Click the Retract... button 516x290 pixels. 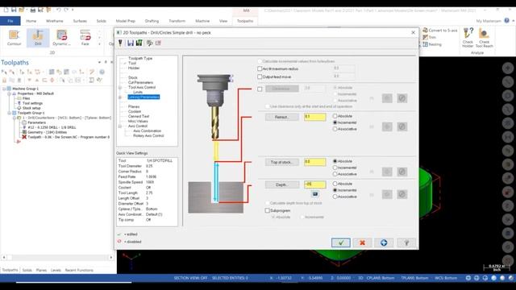pyautogui.click(x=282, y=117)
